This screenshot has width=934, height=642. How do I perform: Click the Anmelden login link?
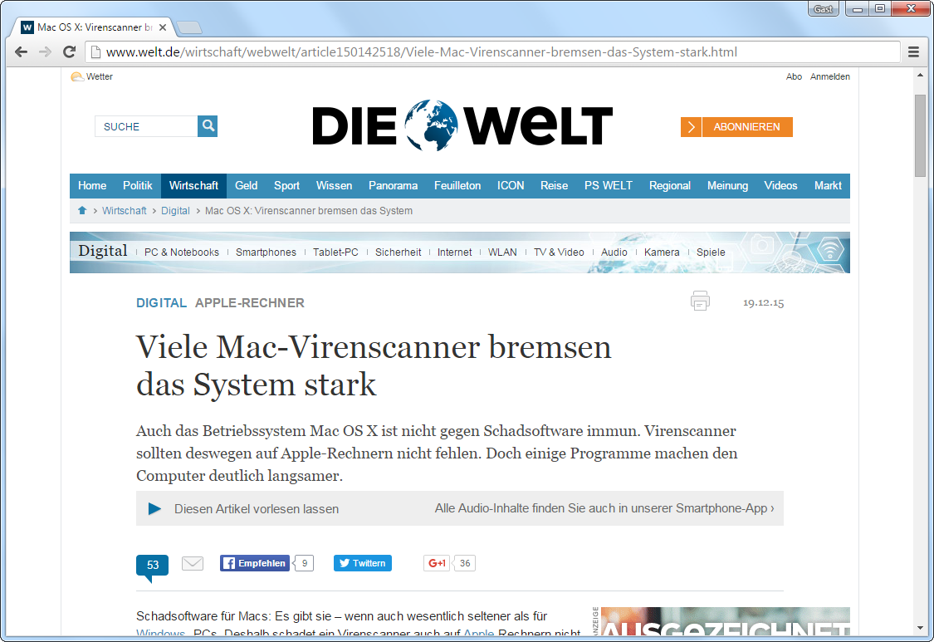point(829,76)
